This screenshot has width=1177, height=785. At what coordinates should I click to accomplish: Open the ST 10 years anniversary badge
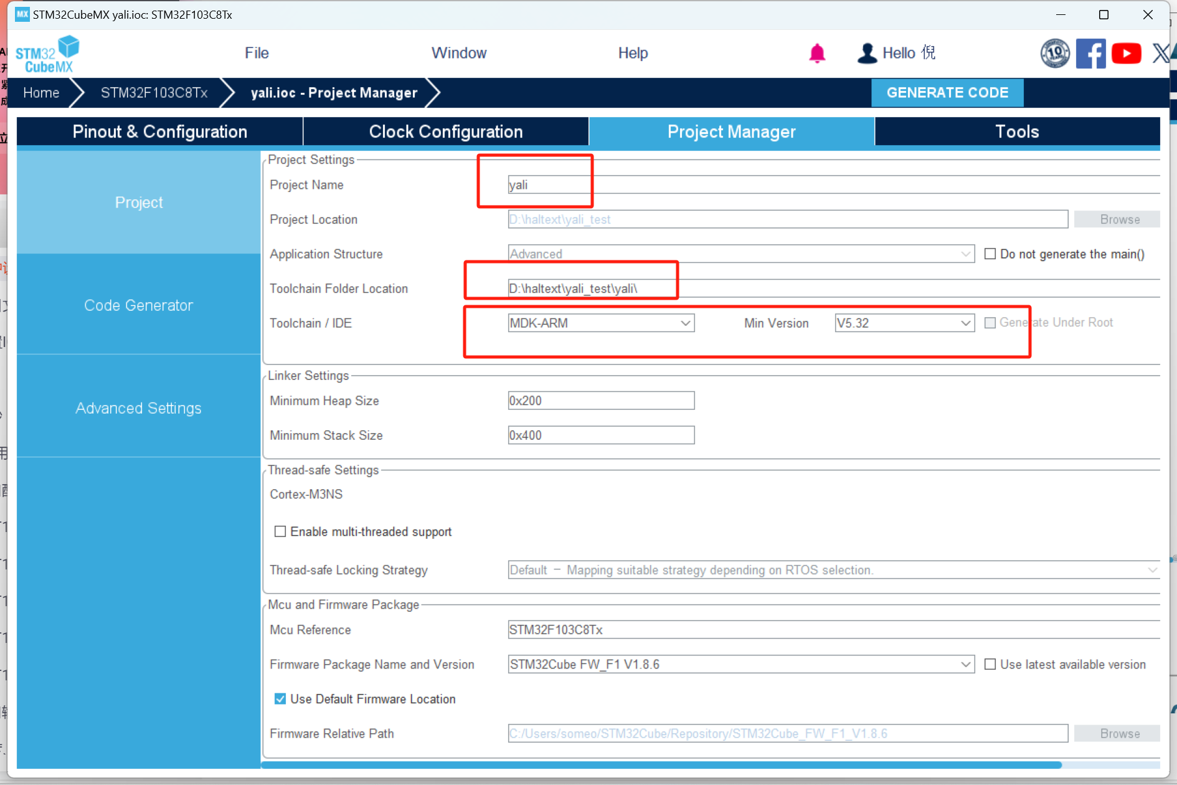coord(1055,54)
